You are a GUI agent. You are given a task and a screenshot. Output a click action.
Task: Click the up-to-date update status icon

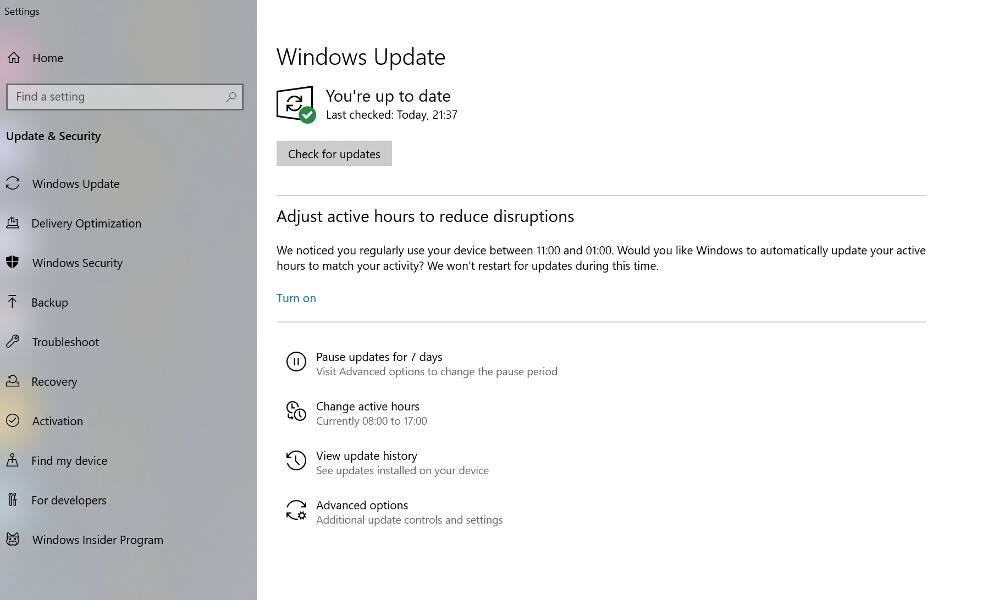[x=296, y=104]
